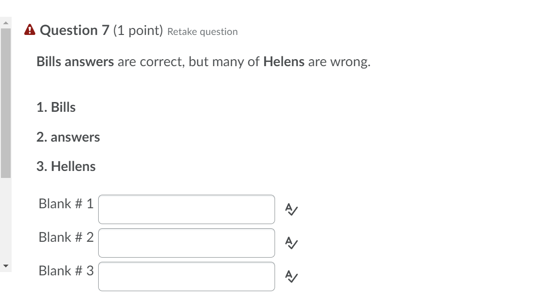
Task: Click the bold "Bills answers" text in the sentence
Action: point(75,62)
